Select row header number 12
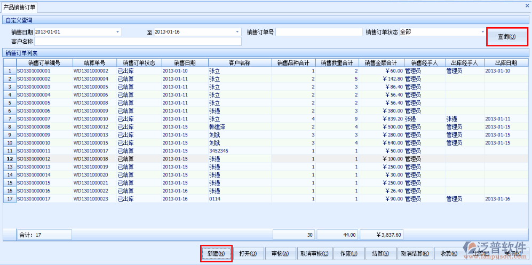 click(9, 159)
